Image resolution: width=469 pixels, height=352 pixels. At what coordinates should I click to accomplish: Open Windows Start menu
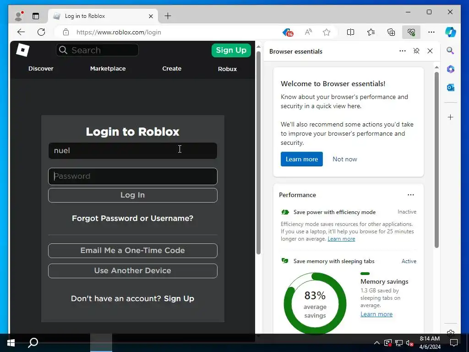[x=11, y=343]
